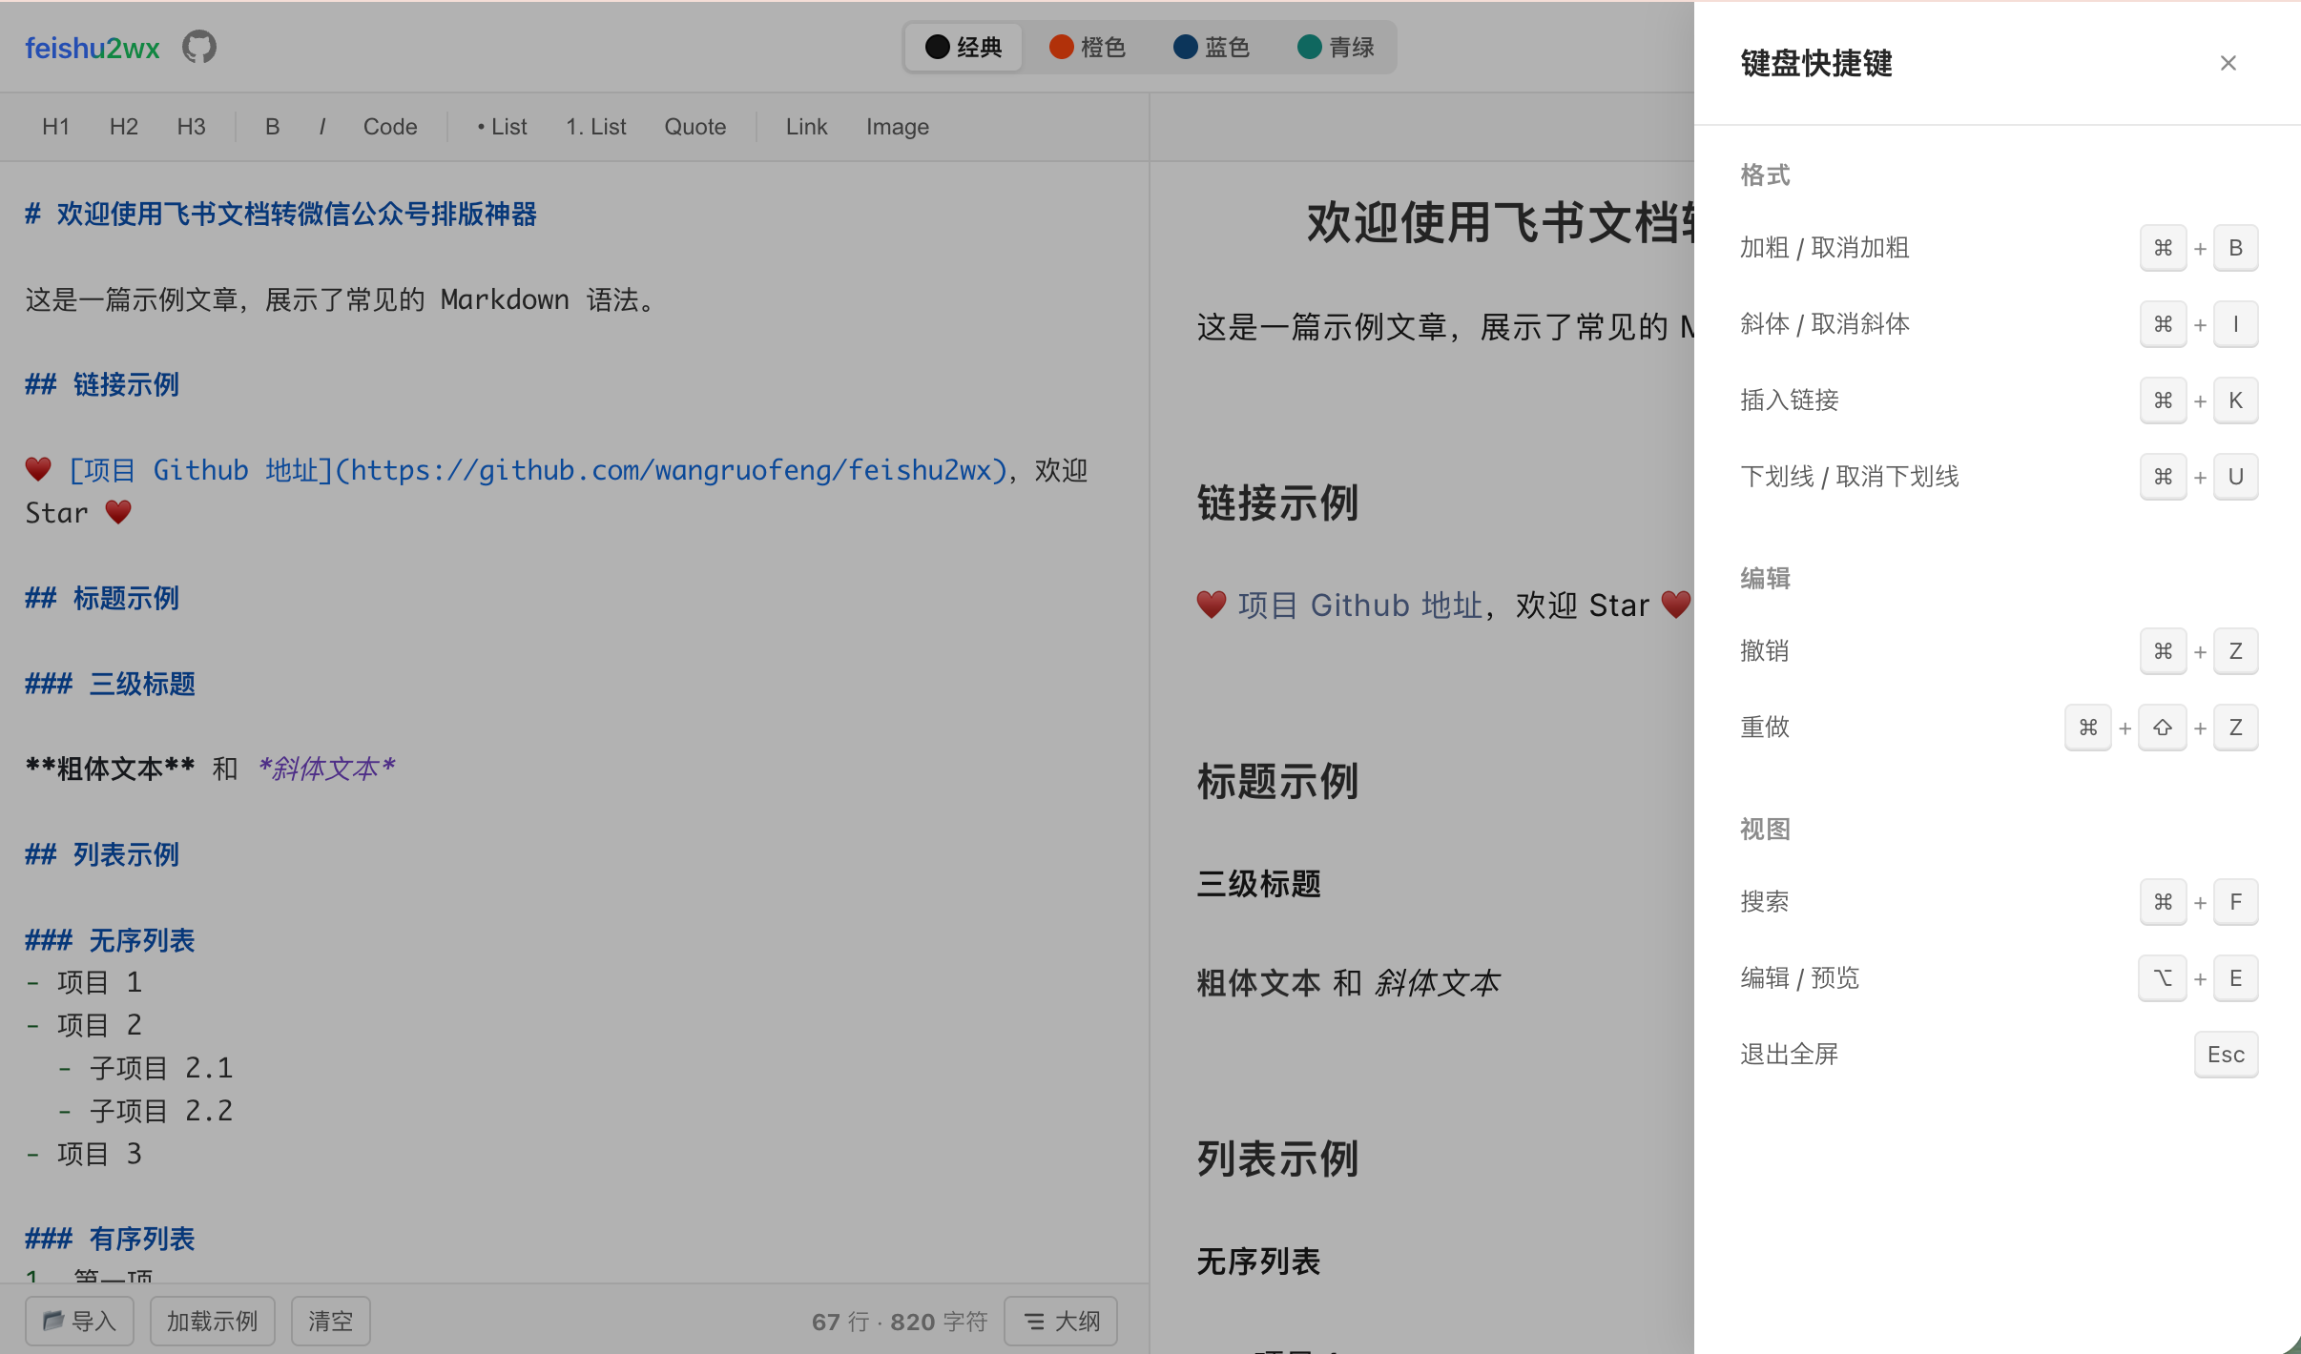Click the 搜索 shortcut label
Image resolution: width=2301 pixels, height=1354 pixels.
tap(1765, 902)
